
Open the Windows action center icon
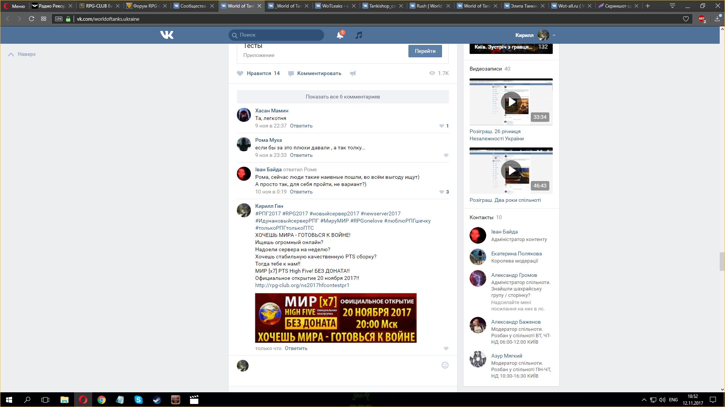click(x=713, y=400)
